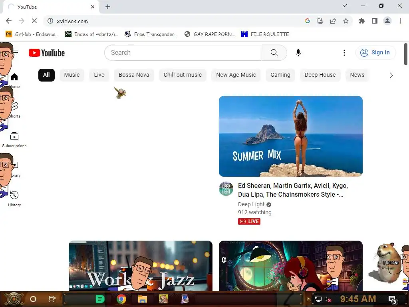
Task: Close the YouTube tab
Action: click(93, 7)
